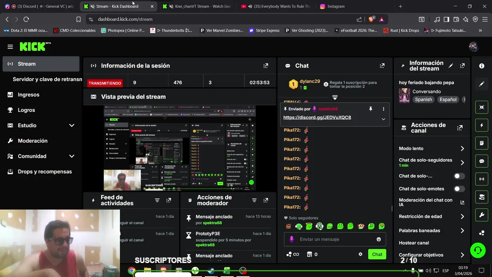
Task: Open chat settings gear icon
Action: tap(361, 254)
